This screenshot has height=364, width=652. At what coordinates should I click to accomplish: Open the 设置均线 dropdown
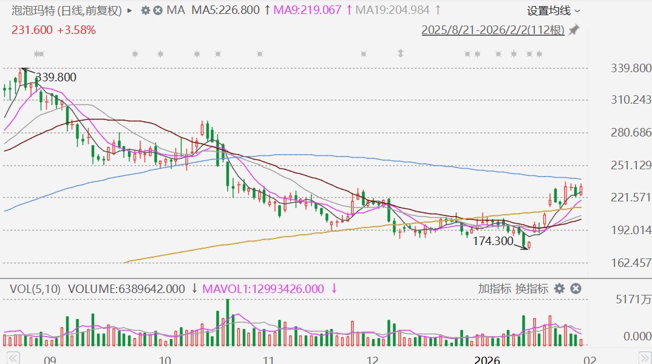[x=554, y=11]
